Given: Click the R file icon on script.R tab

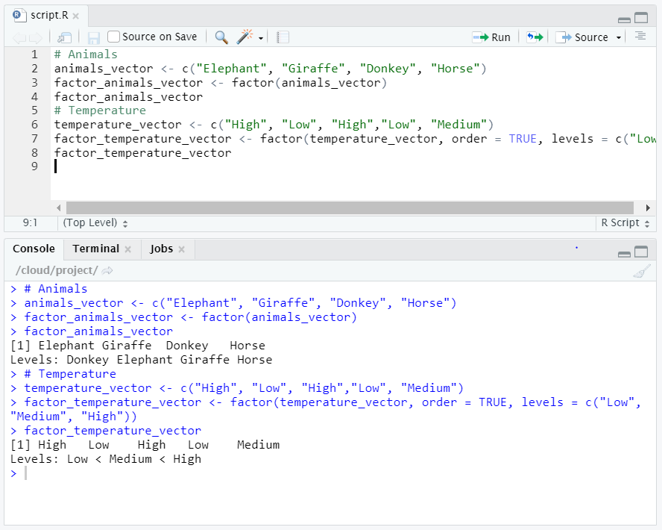Looking at the screenshot, I should point(19,16).
